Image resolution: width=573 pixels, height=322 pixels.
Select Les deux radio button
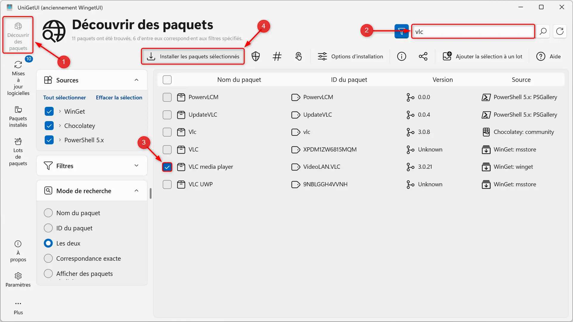click(x=48, y=243)
